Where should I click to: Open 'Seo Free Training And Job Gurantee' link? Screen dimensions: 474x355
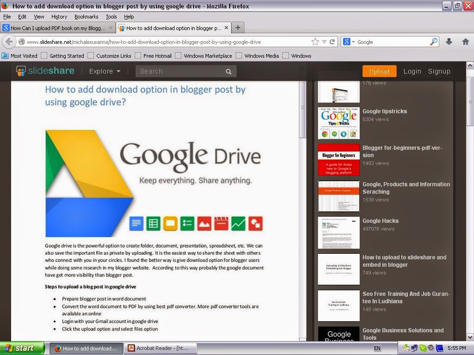[x=406, y=297]
